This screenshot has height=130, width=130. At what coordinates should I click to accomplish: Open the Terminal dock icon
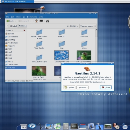click(x=74, y=126)
